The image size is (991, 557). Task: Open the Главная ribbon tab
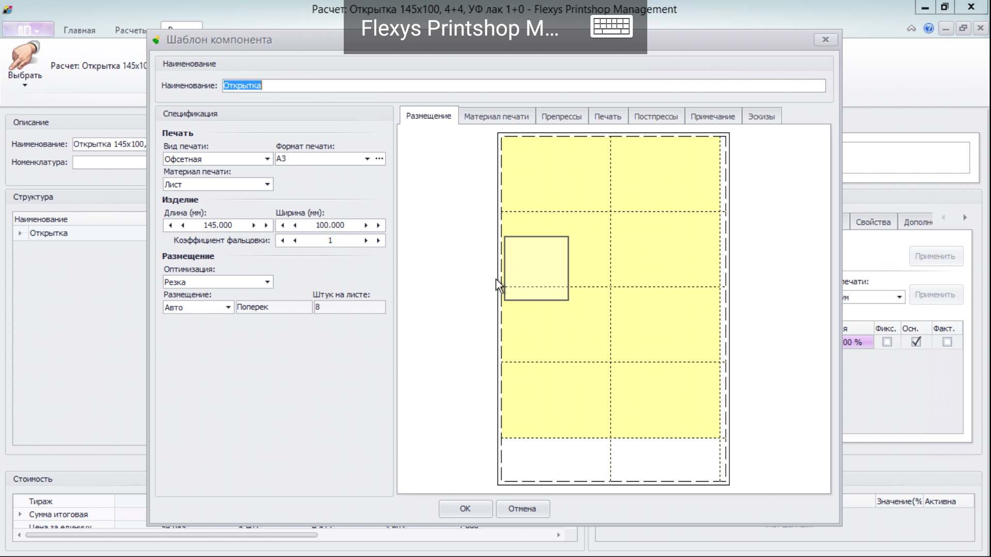pyautogui.click(x=79, y=30)
